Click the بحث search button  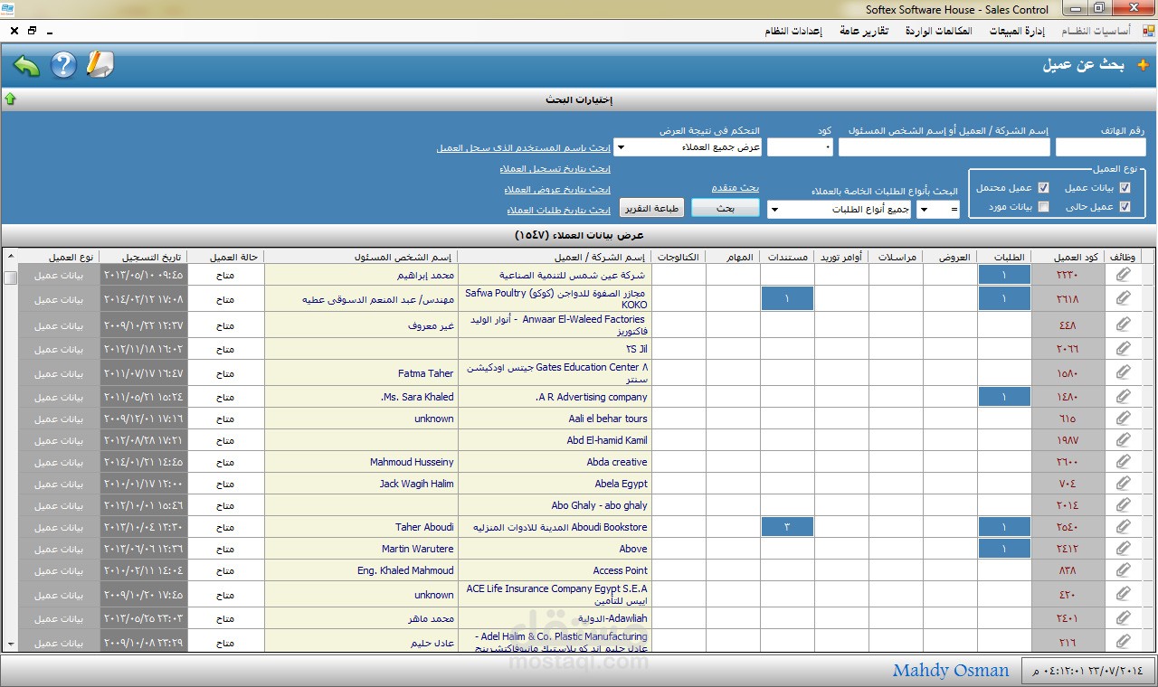click(725, 208)
